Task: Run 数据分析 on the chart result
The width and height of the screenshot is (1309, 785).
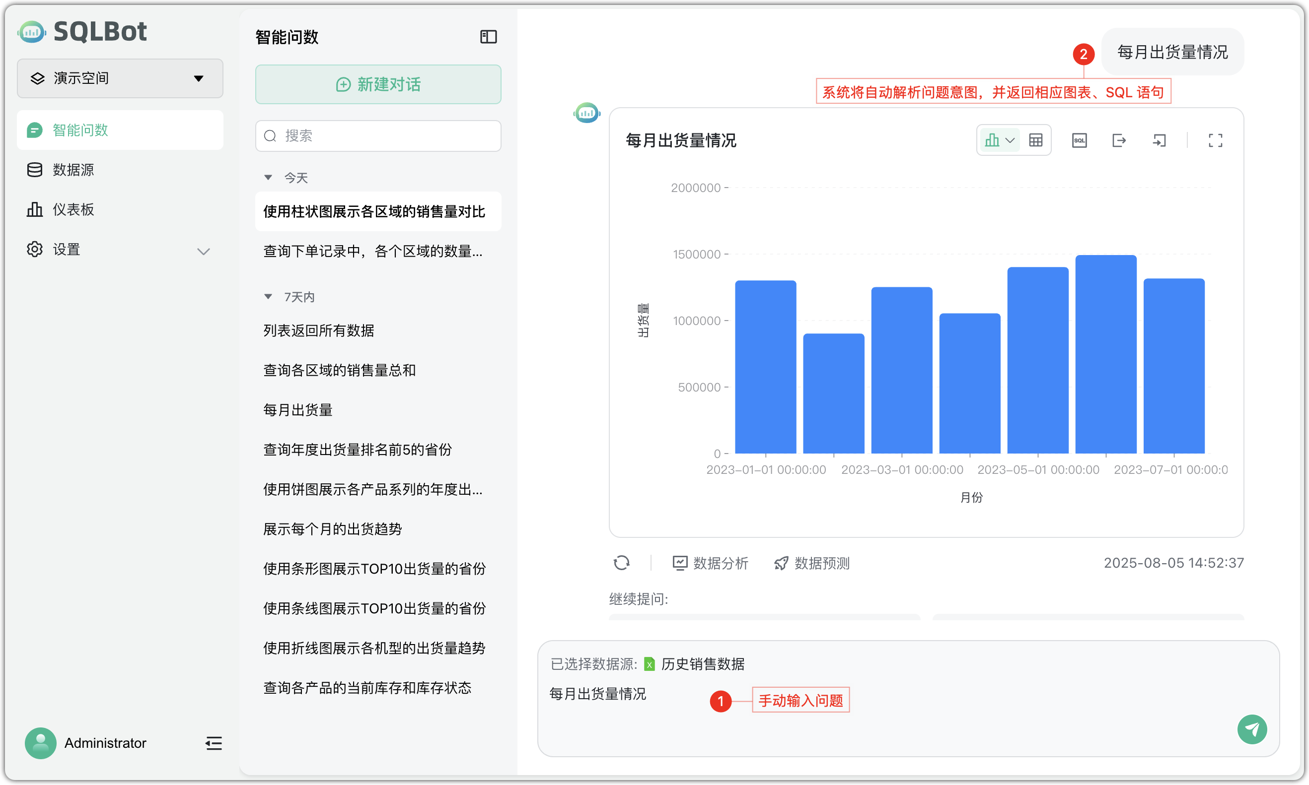Action: pyautogui.click(x=710, y=563)
